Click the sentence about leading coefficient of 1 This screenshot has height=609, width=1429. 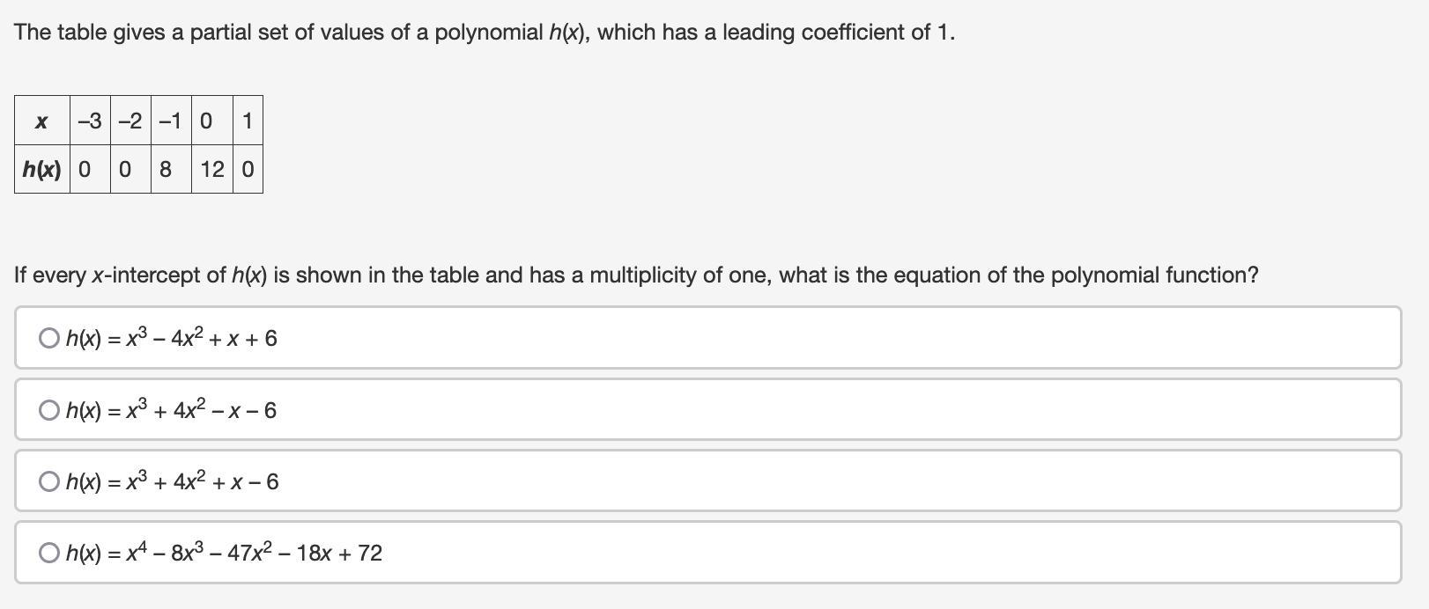point(485,33)
